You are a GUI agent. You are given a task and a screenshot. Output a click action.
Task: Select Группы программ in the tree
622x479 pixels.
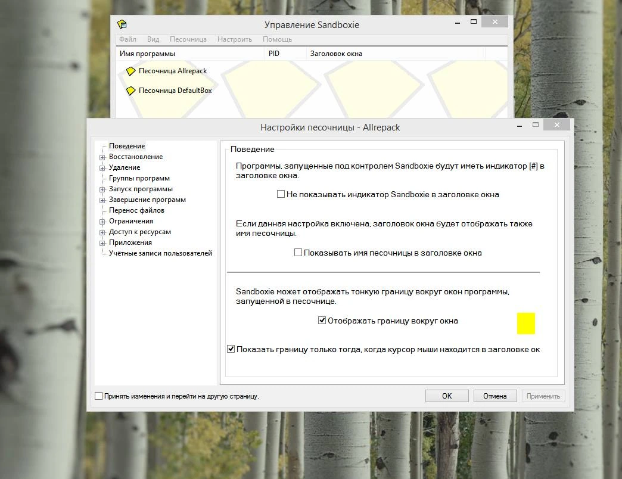click(x=139, y=178)
